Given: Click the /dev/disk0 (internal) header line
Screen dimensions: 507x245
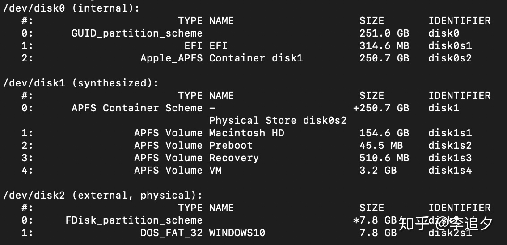Looking at the screenshot, I should (x=72, y=9).
